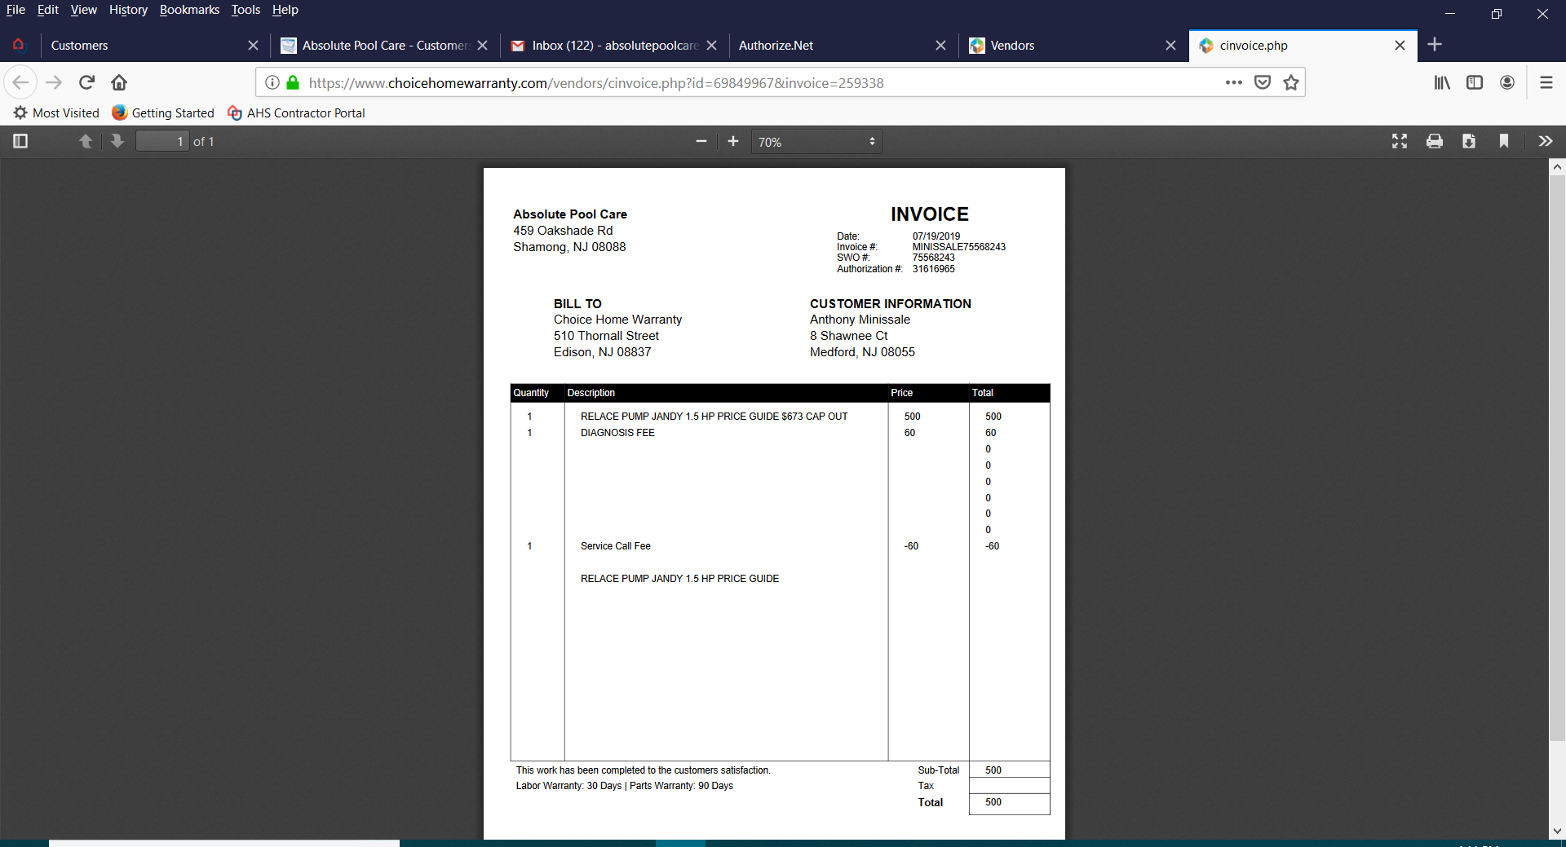Open the Firefox home page
This screenshot has width=1566, height=847.
pos(119,82)
